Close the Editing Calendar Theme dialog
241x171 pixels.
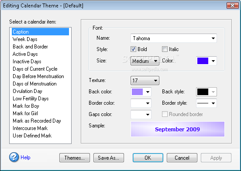[233, 6]
